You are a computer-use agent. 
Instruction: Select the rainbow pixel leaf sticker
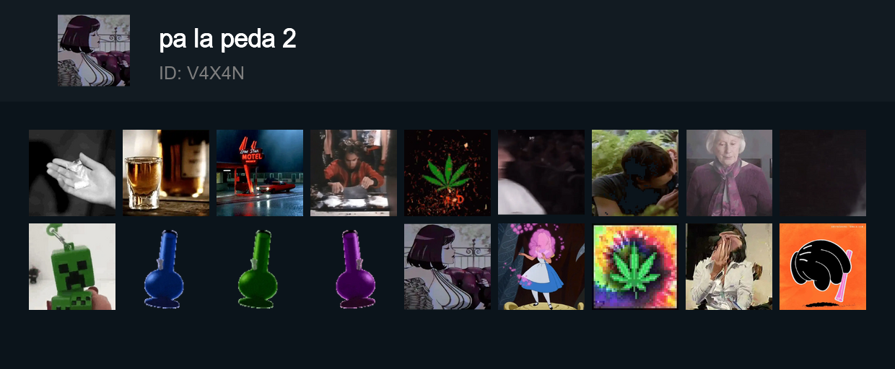[x=635, y=267]
